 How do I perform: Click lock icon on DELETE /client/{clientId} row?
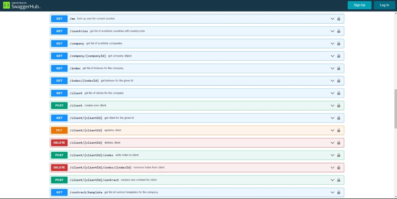coord(338,142)
